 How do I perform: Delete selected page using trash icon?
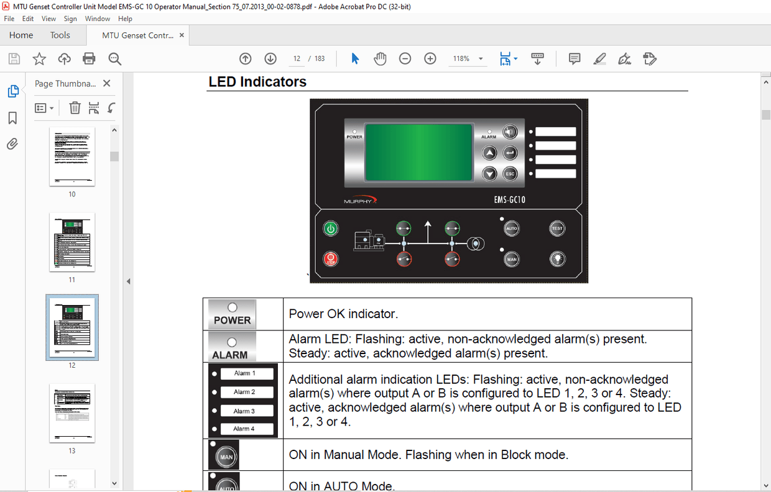point(75,107)
